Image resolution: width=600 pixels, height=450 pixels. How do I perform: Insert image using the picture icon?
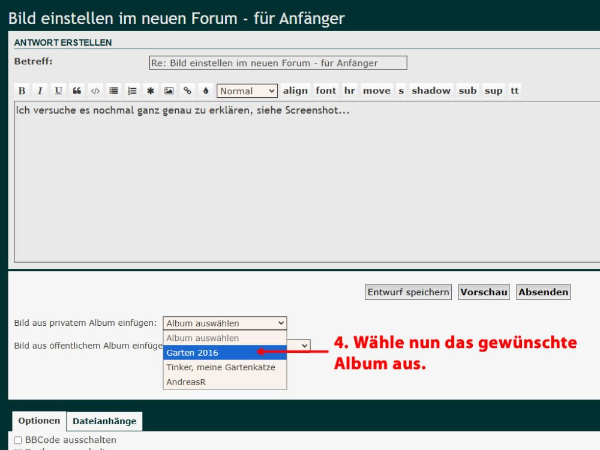click(x=169, y=91)
